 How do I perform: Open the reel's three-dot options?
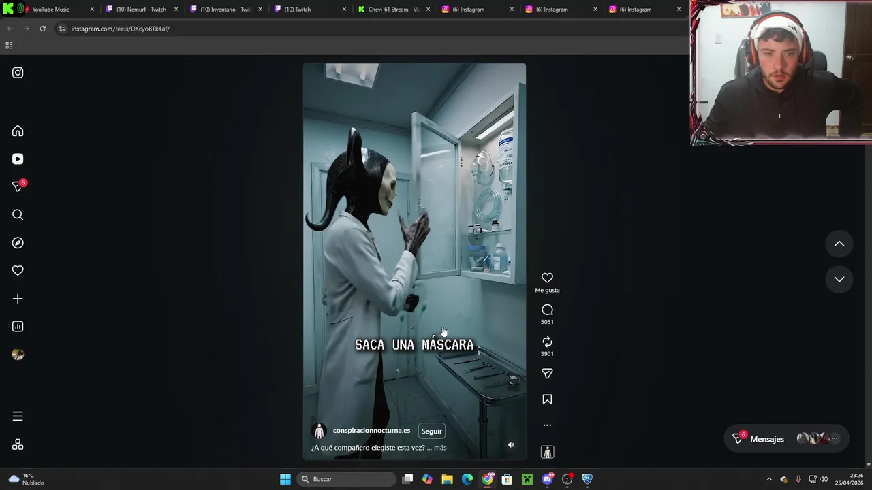click(x=547, y=425)
